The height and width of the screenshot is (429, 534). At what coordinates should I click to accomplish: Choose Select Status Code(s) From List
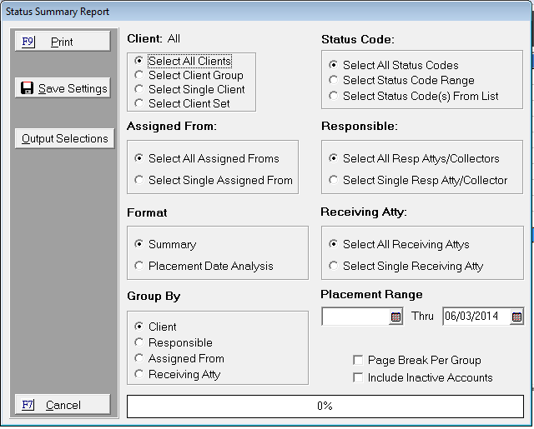pyautogui.click(x=334, y=96)
